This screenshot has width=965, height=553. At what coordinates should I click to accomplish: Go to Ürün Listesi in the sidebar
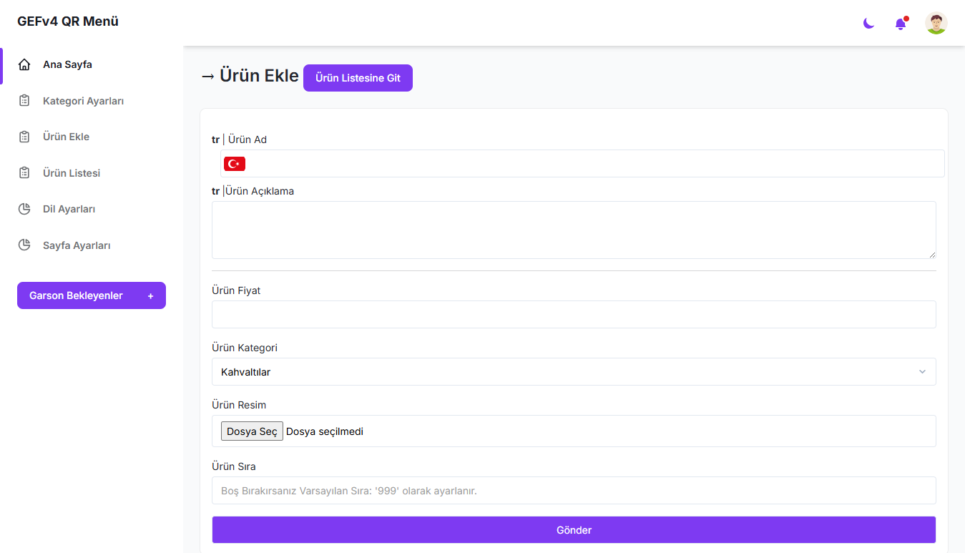coord(72,173)
